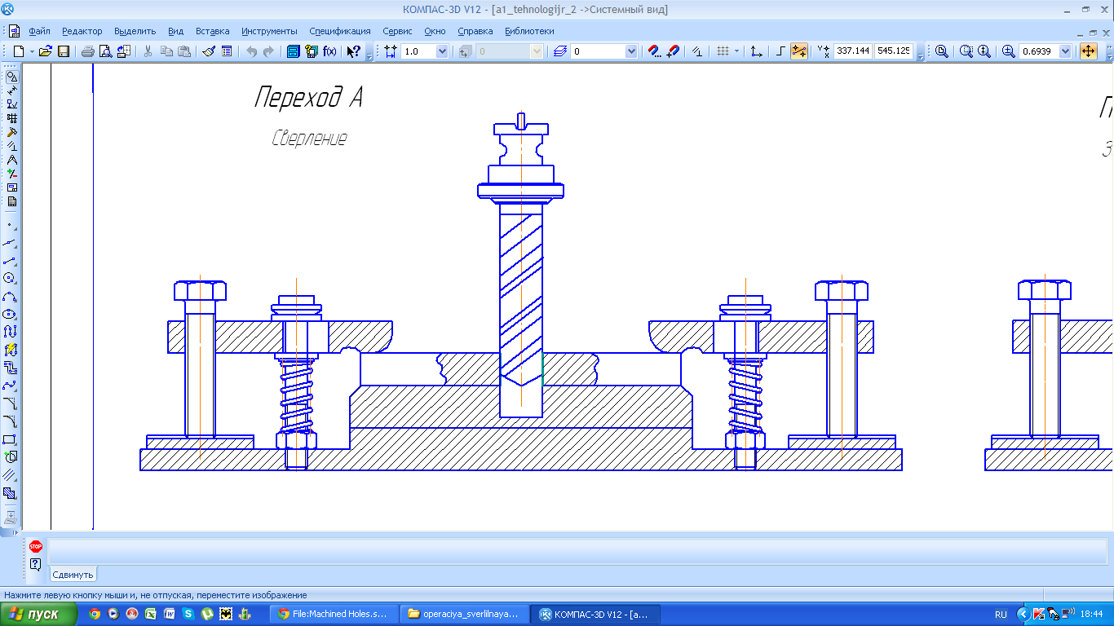Click the Save document icon
Viewport: 1114px width, 626px height.
pos(63,51)
